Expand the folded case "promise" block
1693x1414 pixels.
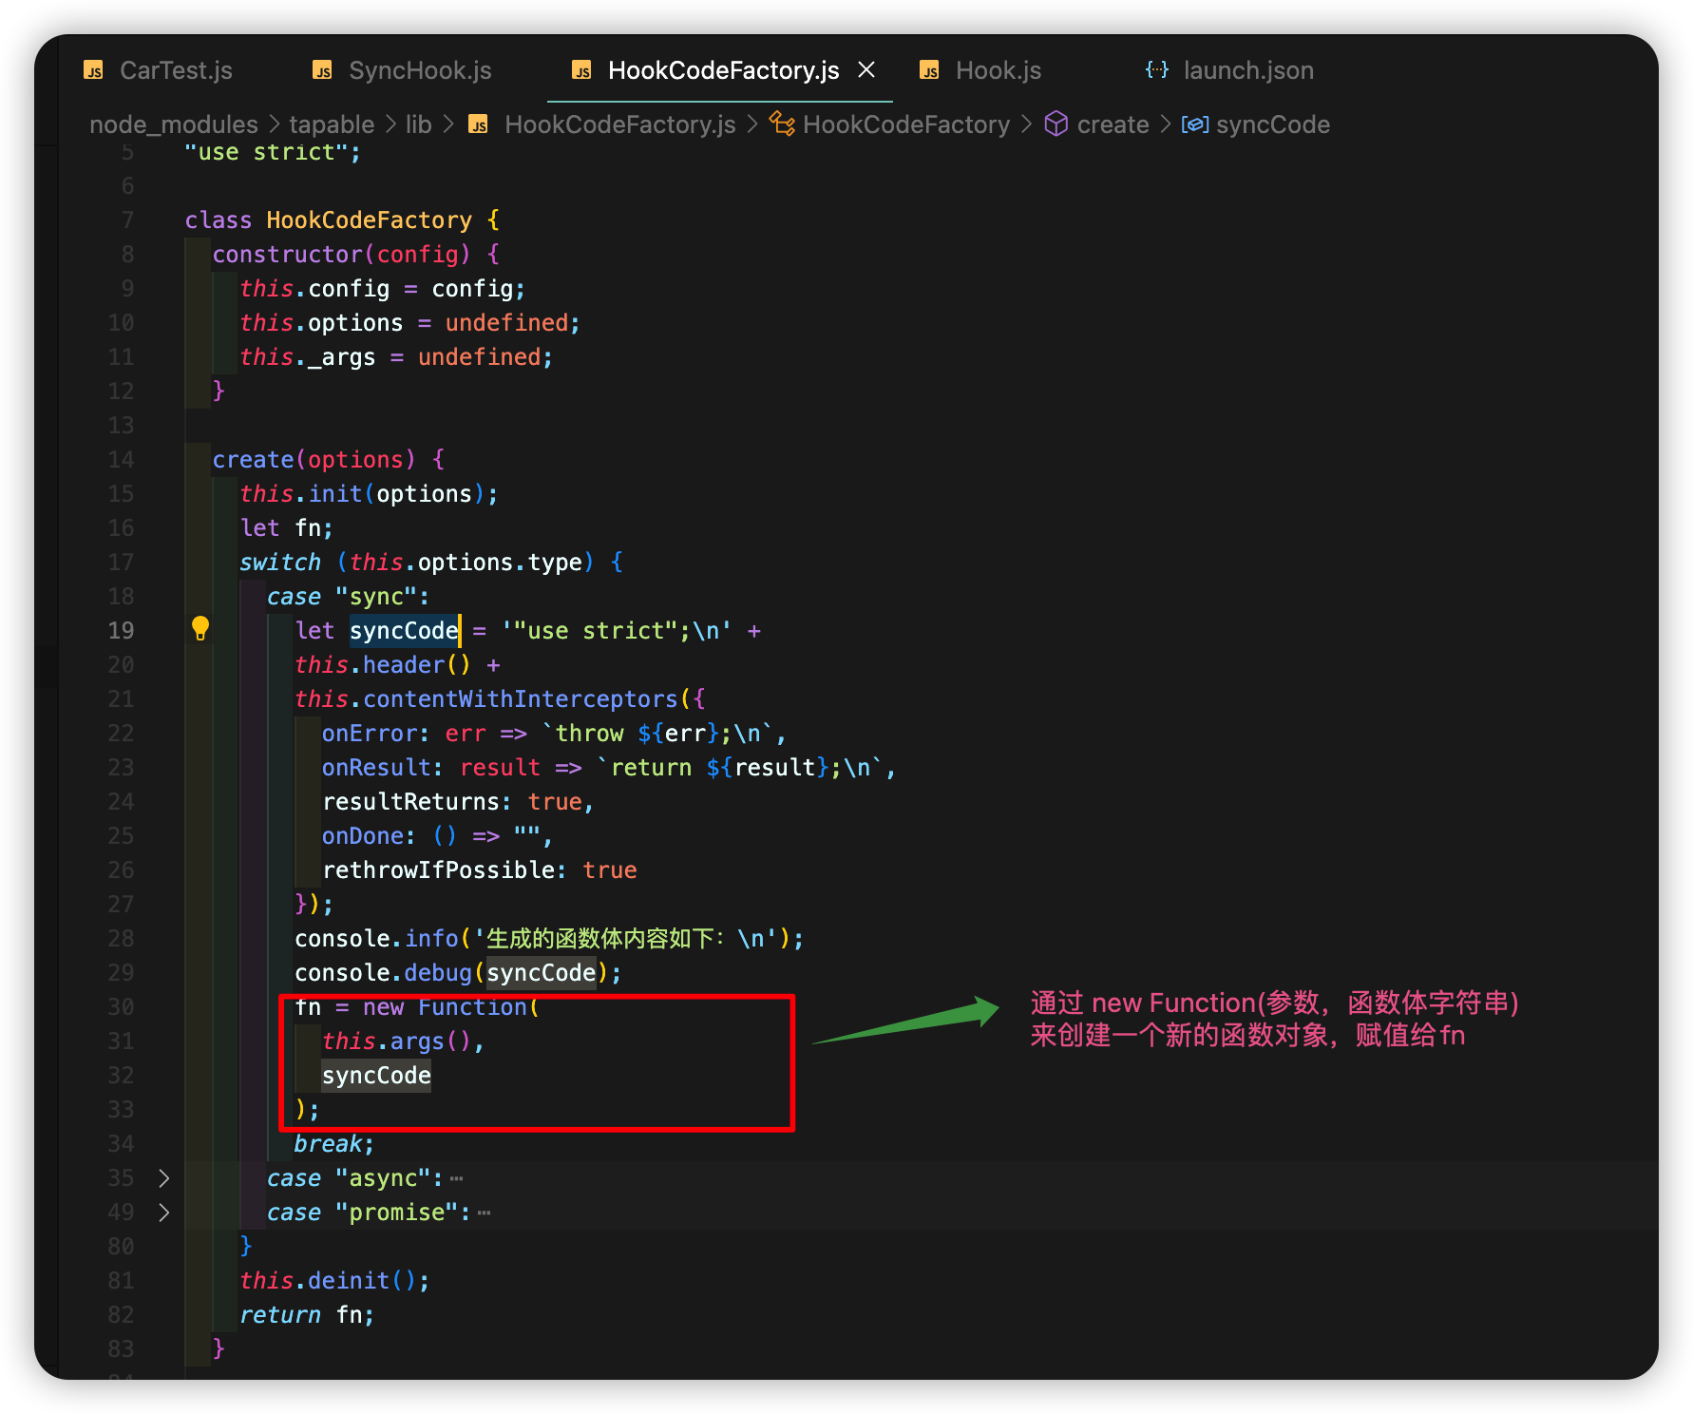coord(163,1213)
